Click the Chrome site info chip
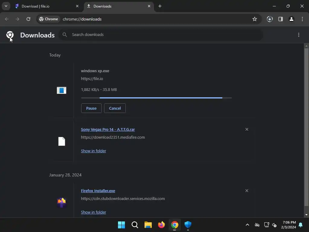Screen dimensions: 309x232 [x=49, y=19]
